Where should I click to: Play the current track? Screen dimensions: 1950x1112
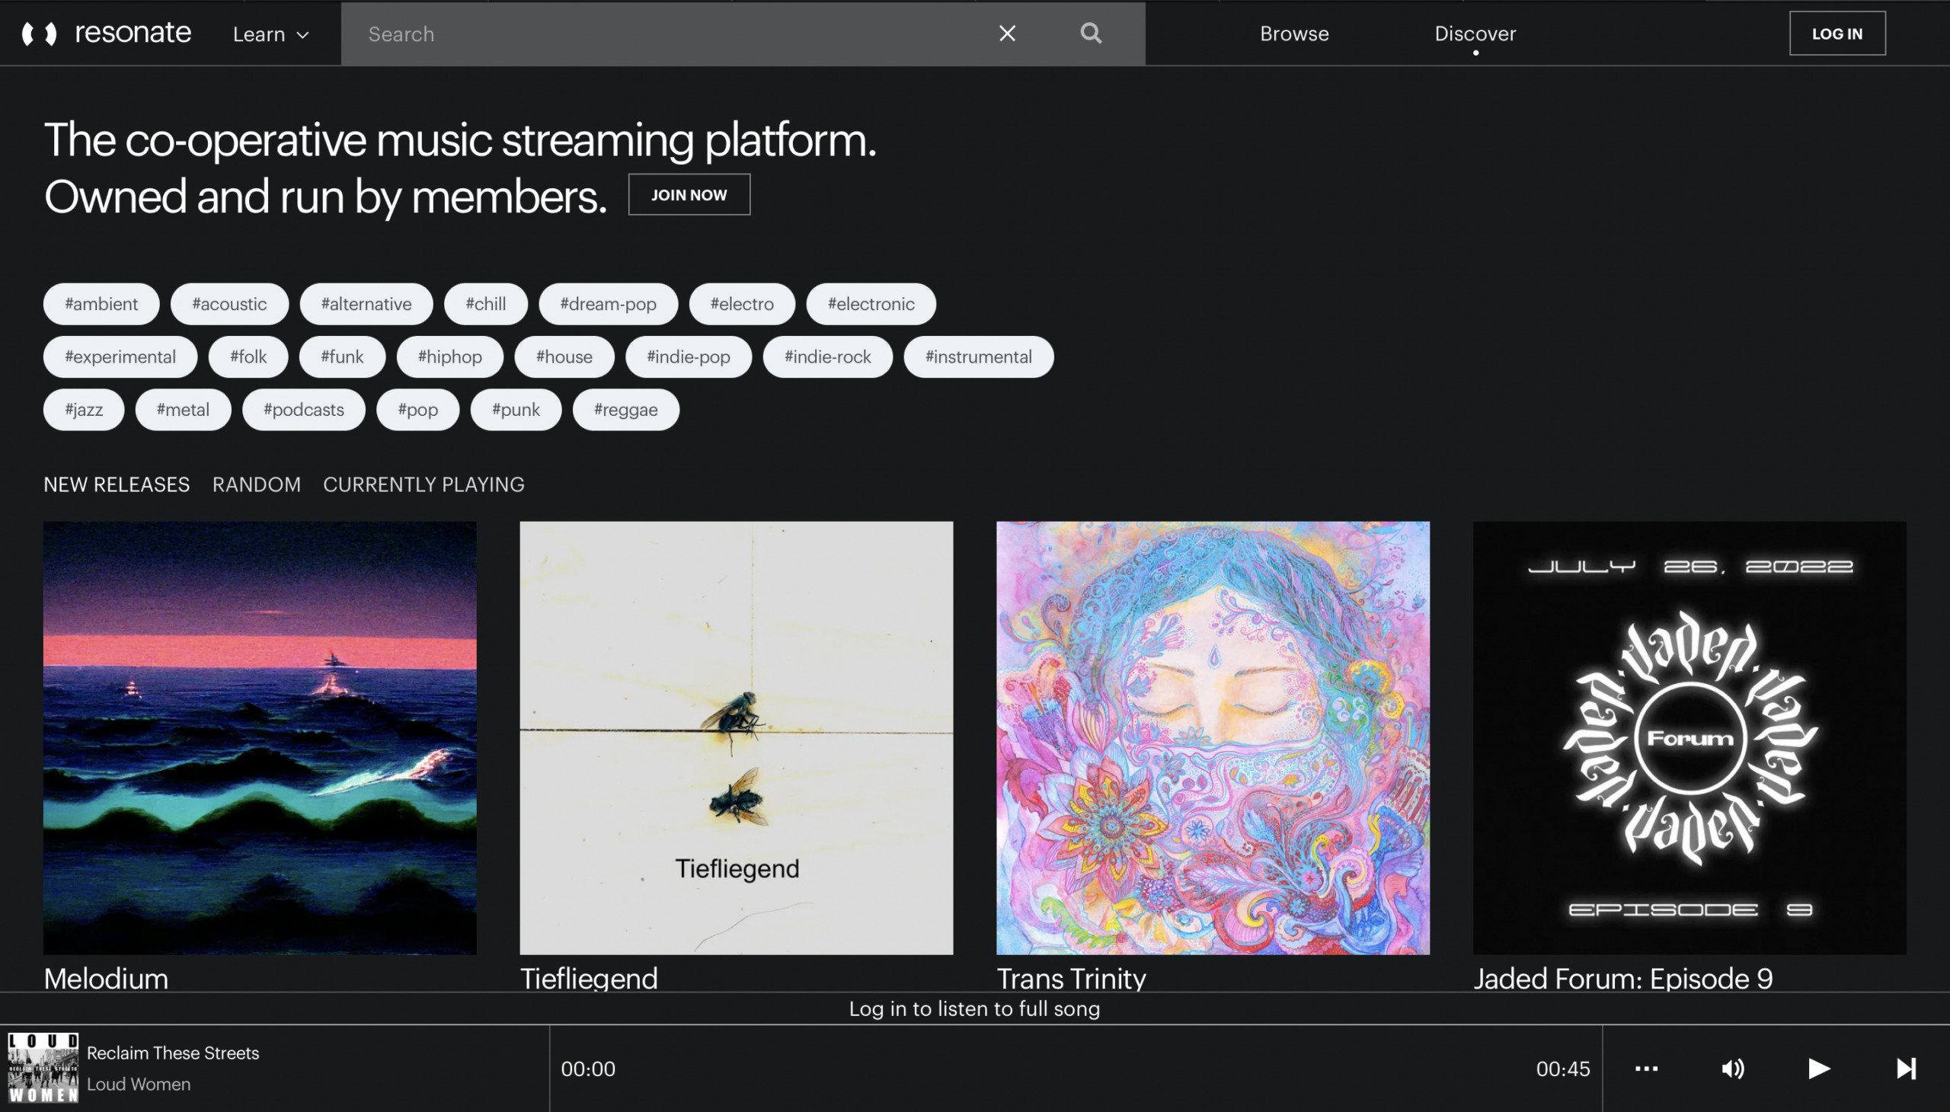(1820, 1069)
